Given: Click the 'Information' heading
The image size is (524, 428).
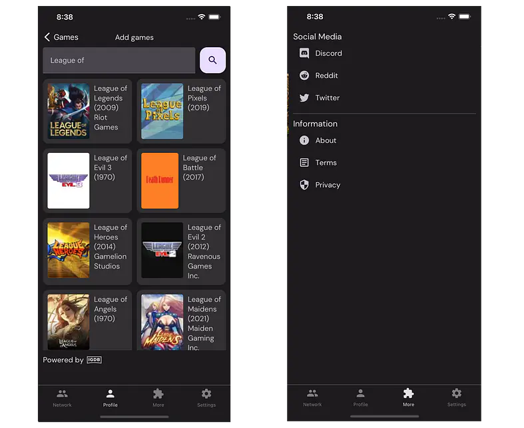Looking at the screenshot, I should pos(315,124).
